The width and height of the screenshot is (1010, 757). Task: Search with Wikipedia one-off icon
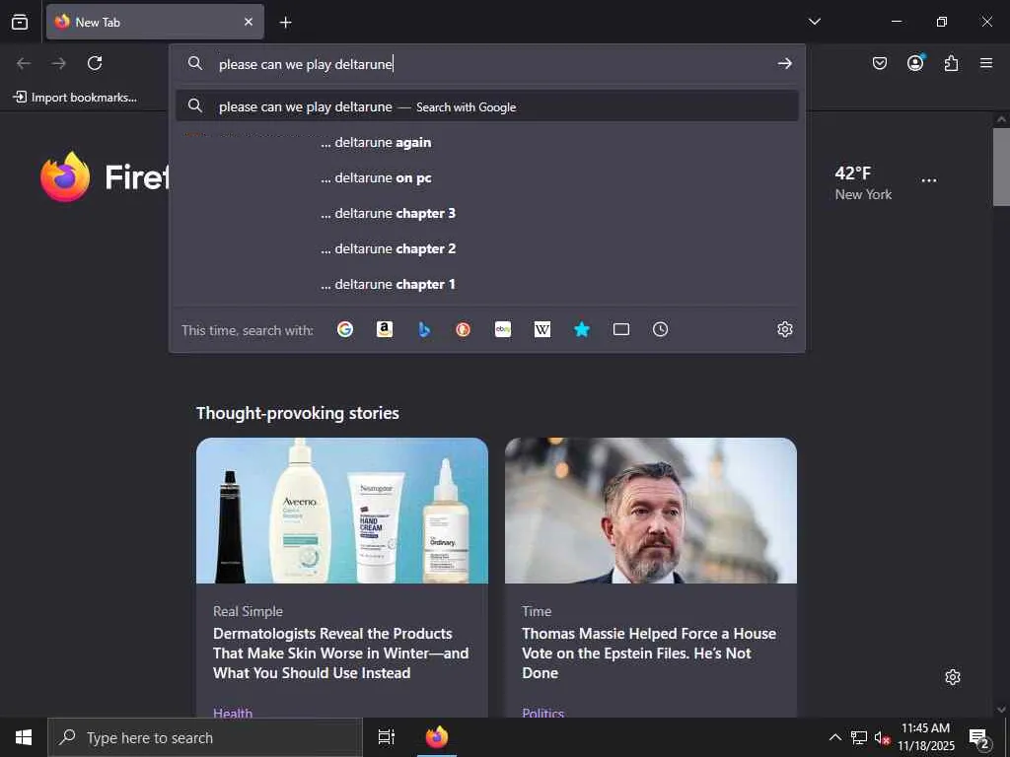pyautogui.click(x=542, y=329)
